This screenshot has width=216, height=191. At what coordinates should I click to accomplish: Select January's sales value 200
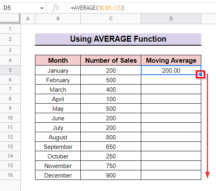click(111, 70)
